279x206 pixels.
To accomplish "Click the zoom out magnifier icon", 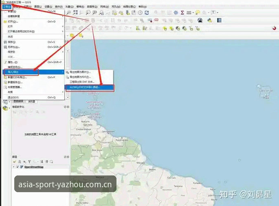I will coord(68,13).
